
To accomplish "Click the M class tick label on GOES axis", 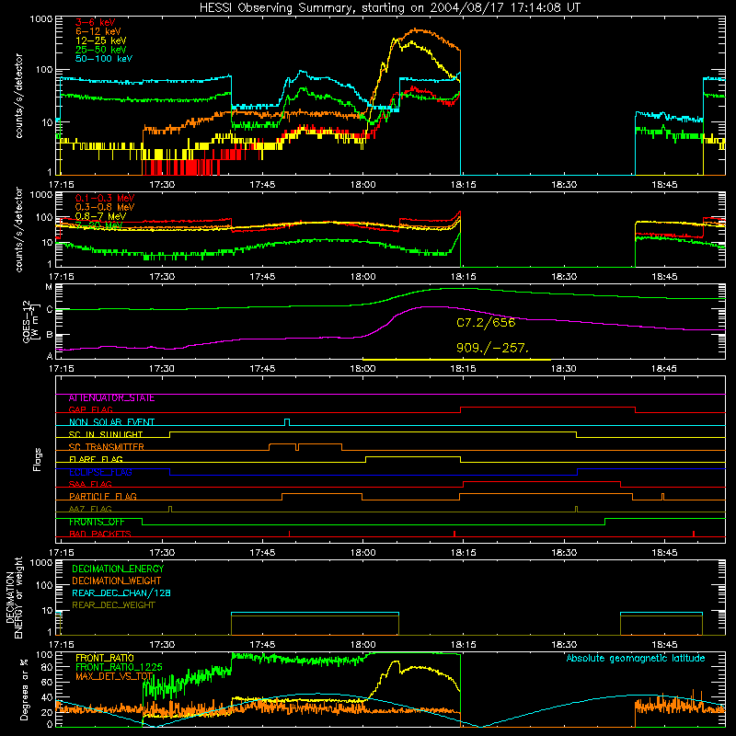I will pos(49,287).
